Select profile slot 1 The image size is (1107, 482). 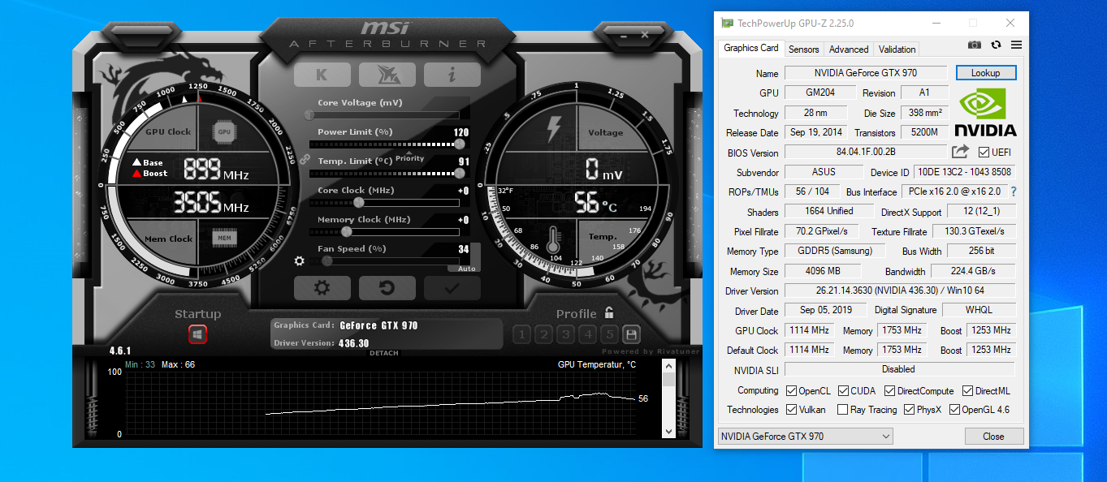pos(521,334)
